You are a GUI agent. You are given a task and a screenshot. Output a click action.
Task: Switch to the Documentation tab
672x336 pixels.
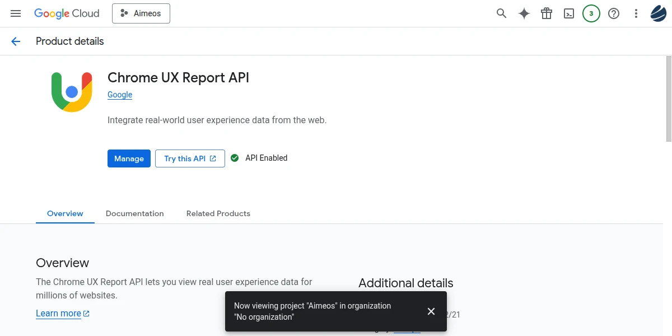pyautogui.click(x=134, y=213)
